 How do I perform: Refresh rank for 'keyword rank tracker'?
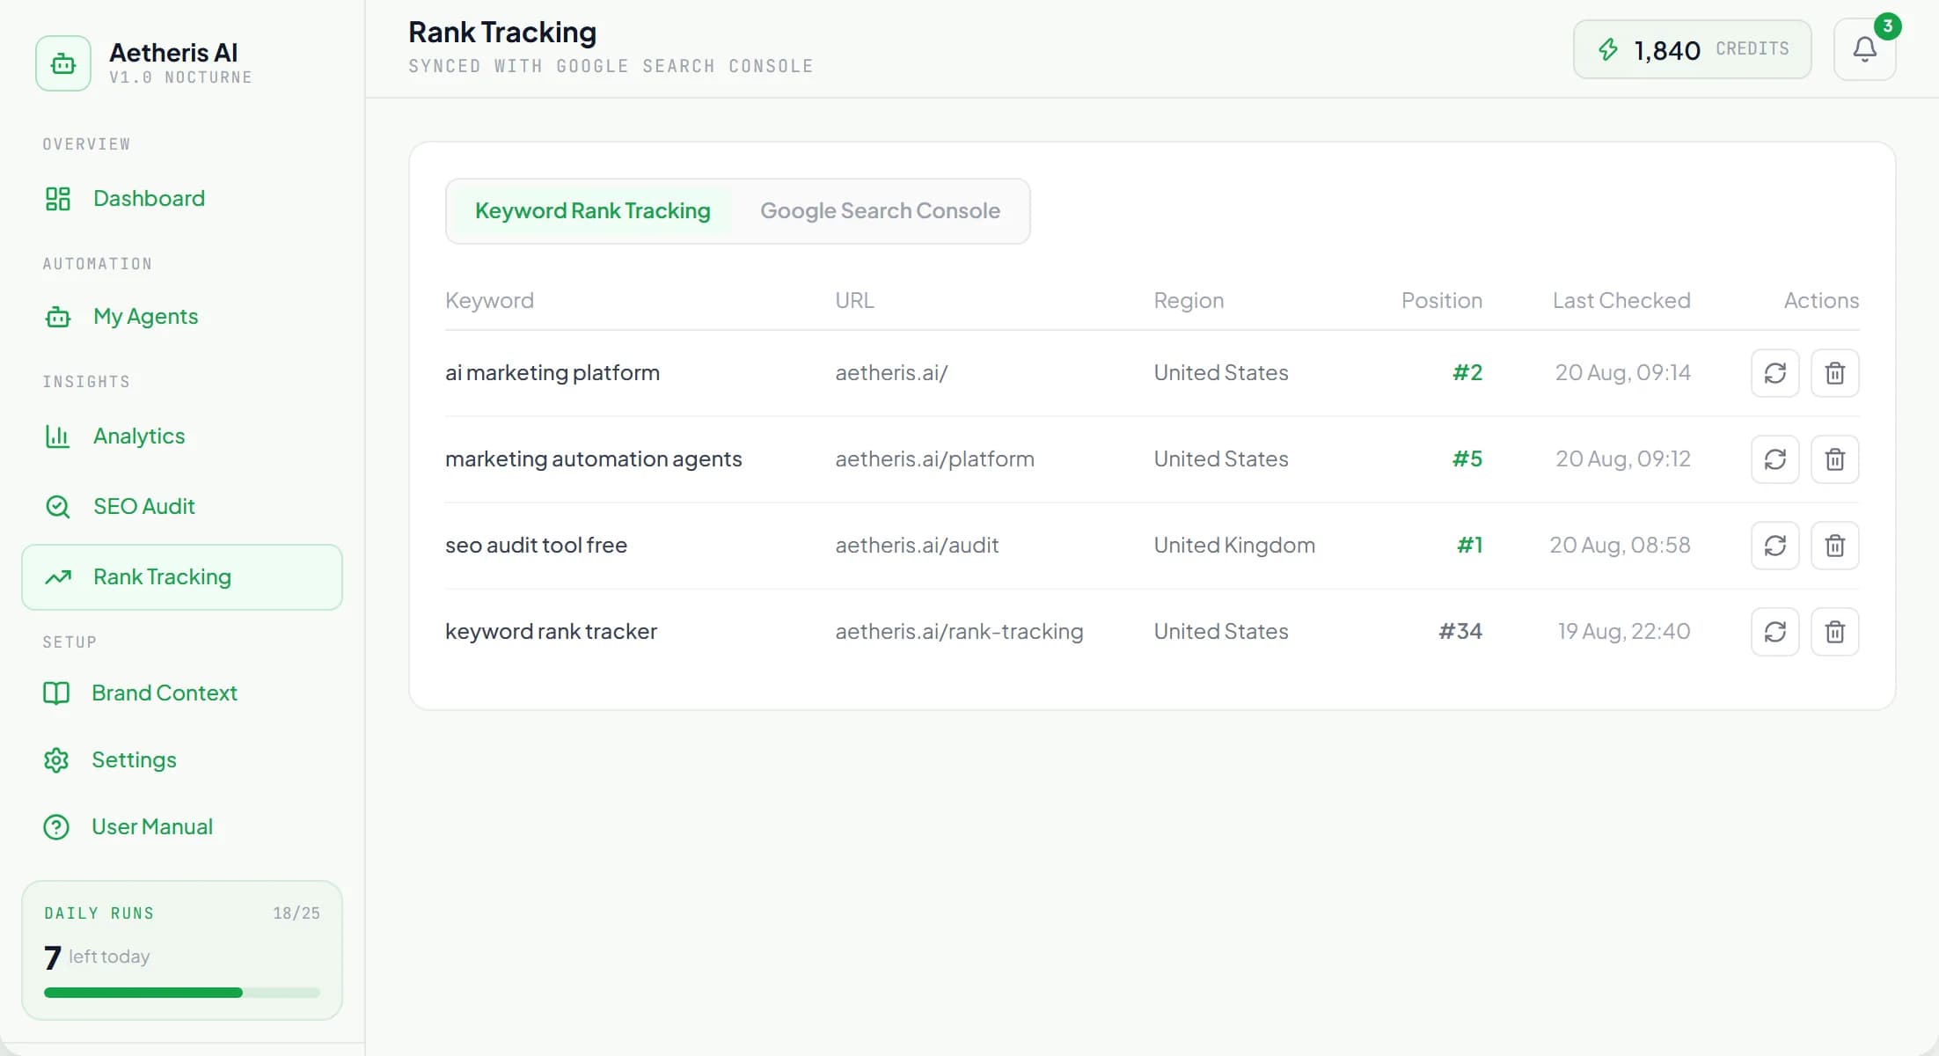tap(1775, 632)
